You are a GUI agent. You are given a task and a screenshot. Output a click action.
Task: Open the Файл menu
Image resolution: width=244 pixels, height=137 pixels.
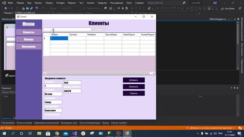coord(10,3)
